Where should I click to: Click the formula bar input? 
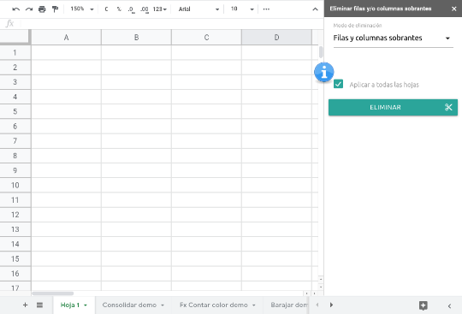tap(171, 24)
